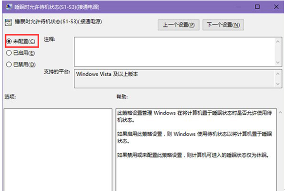Click the help paragraph starting 如果禁用或未配置

[x=193, y=155]
